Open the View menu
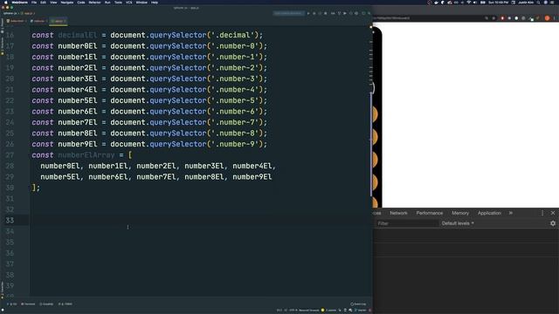The width and height of the screenshot is (559, 314). [53, 2]
